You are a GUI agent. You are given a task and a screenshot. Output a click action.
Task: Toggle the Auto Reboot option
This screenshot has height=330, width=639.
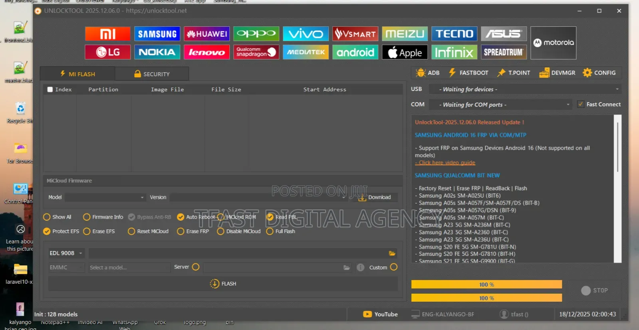pyautogui.click(x=196, y=217)
